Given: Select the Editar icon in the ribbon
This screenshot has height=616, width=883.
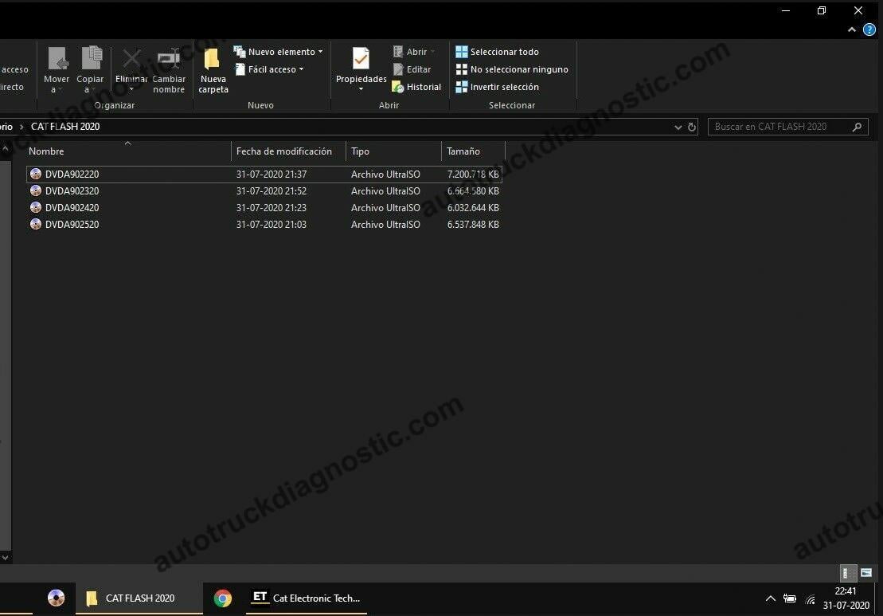Looking at the screenshot, I should click(413, 69).
